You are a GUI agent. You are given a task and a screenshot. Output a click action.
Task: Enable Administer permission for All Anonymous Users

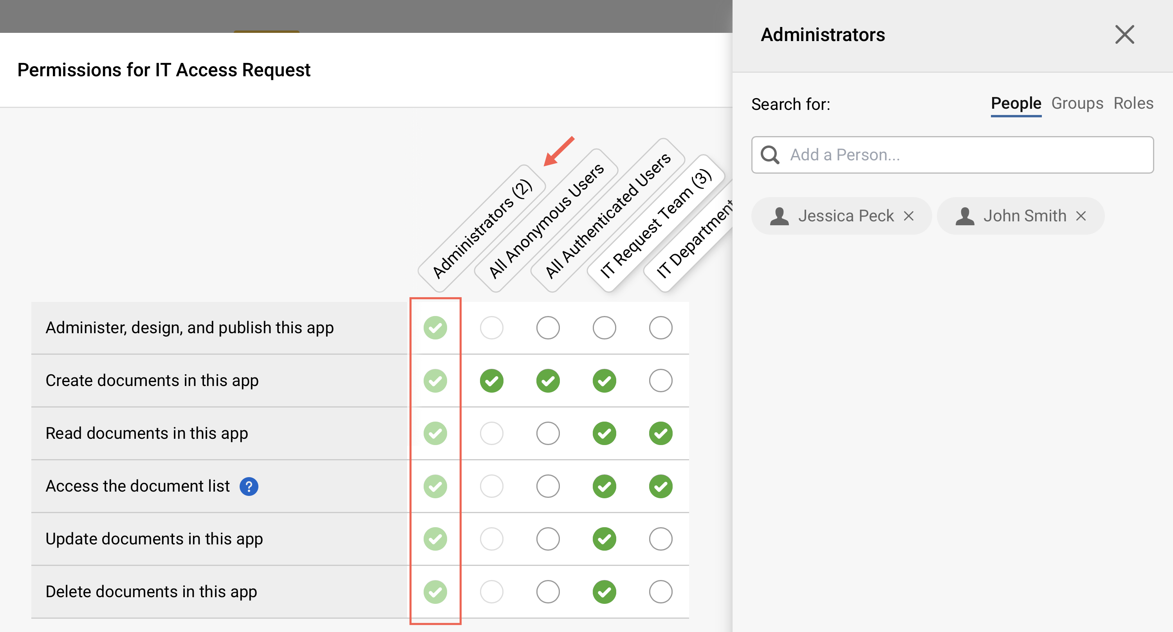tap(492, 327)
